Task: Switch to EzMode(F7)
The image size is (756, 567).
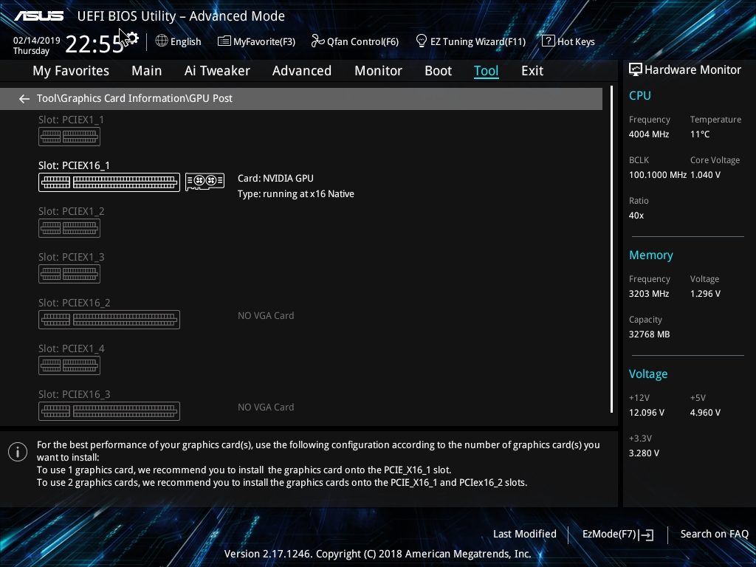Action: 618,535
